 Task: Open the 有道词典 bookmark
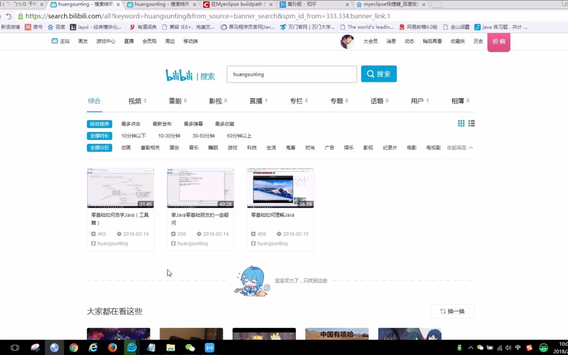143,27
